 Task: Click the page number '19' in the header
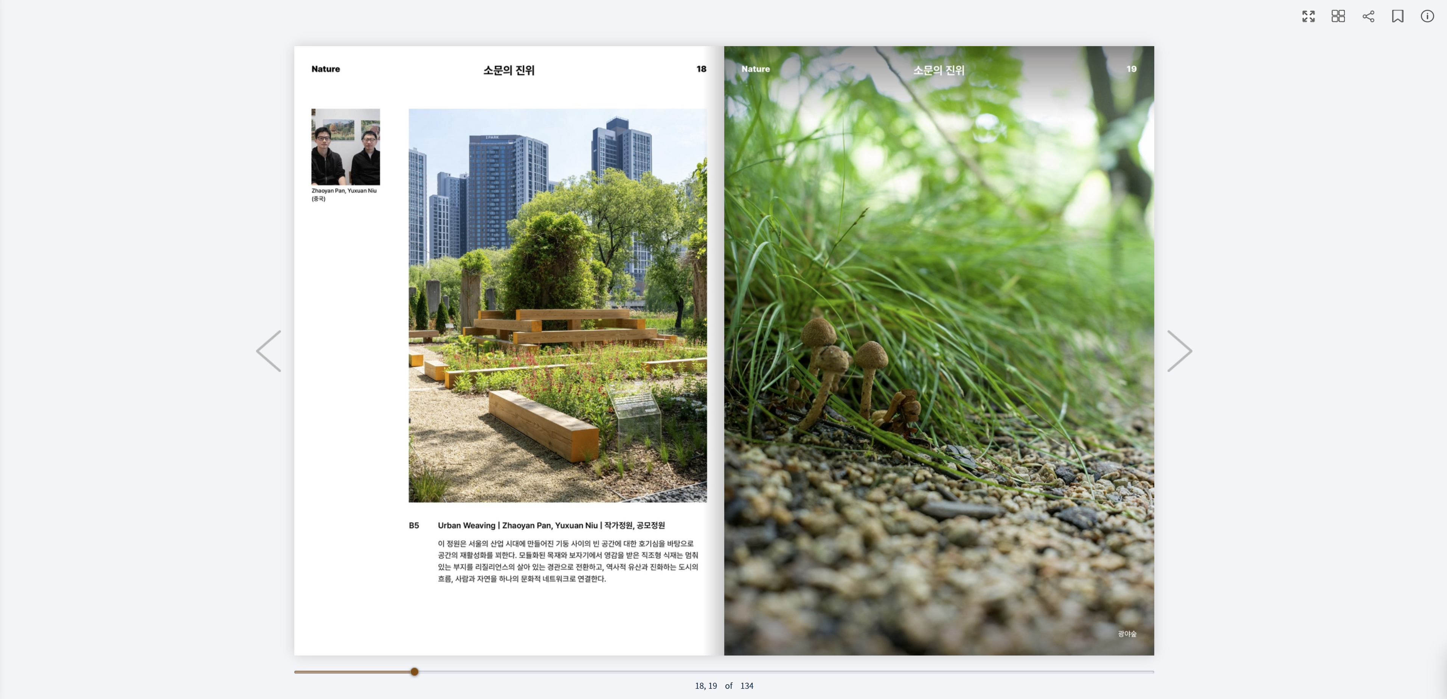pos(1131,69)
